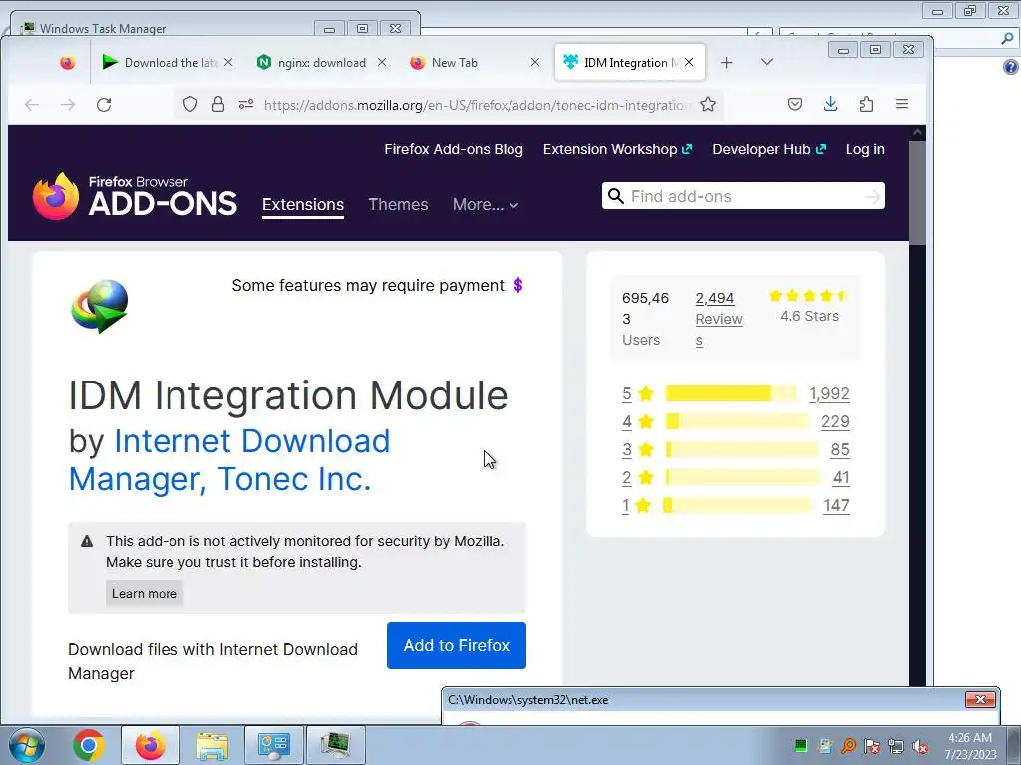Image resolution: width=1021 pixels, height=765 pixels.
Task: Open Developer Hub link
Action: click(769, 149)
